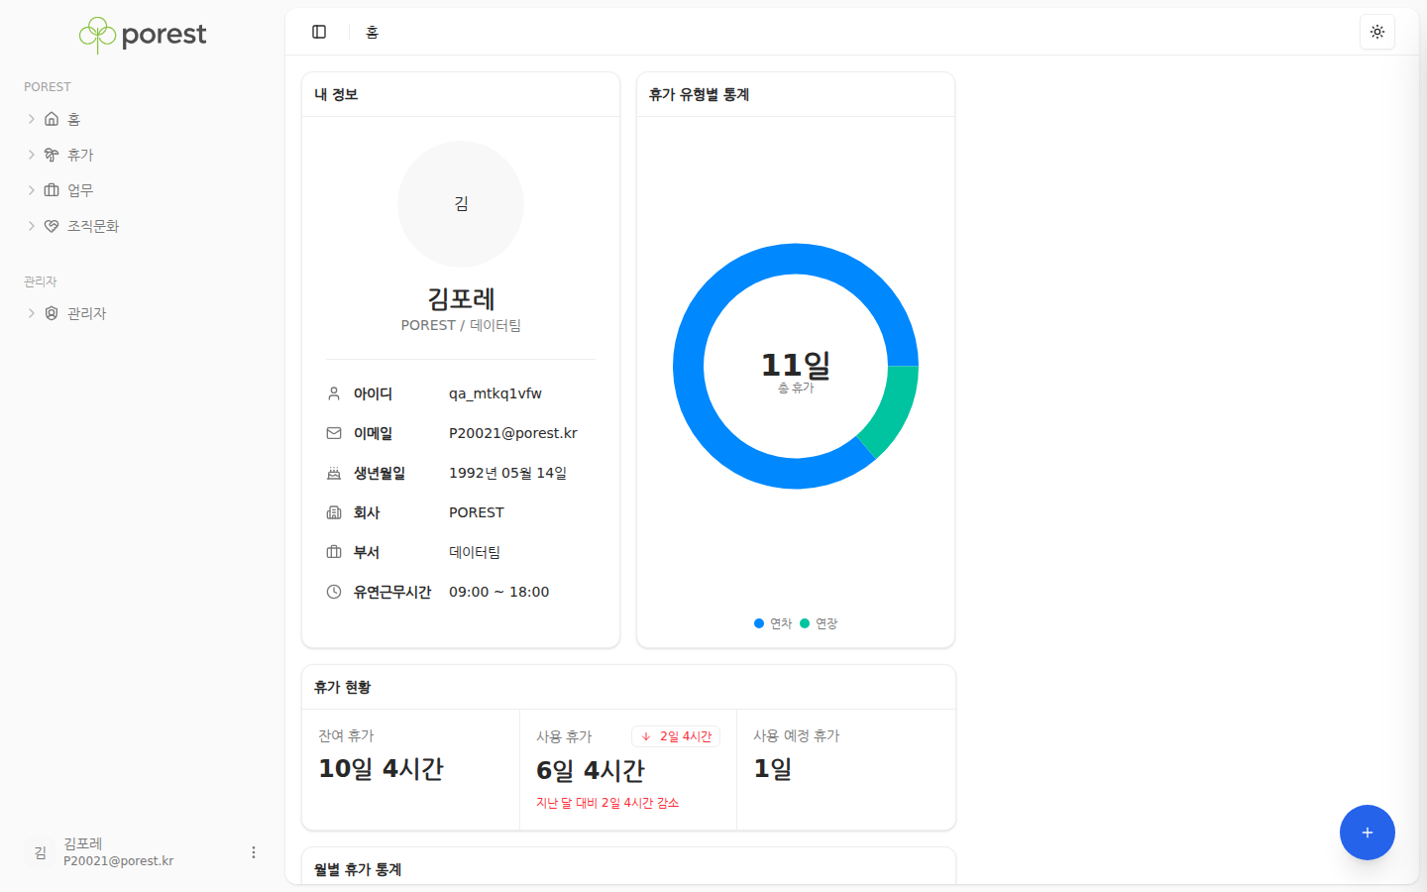Screen dimensions: 1427x892
Task: Click 11일 total in donut center
Action: tap(796, 365)
